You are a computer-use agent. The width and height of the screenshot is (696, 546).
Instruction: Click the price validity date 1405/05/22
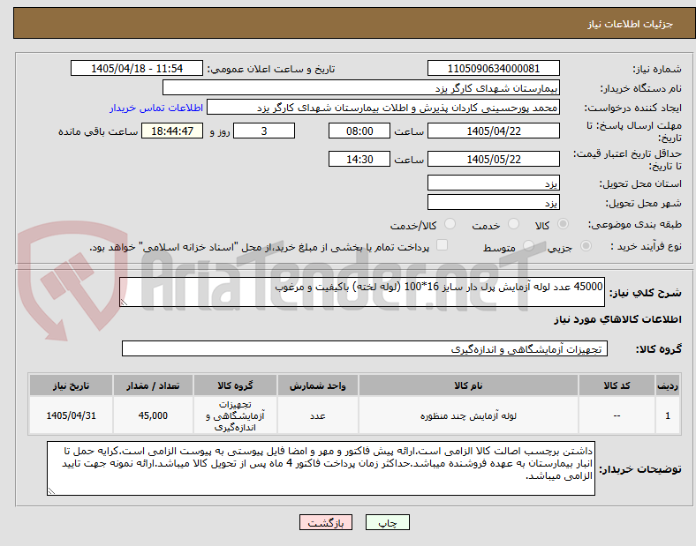[493, 159]
